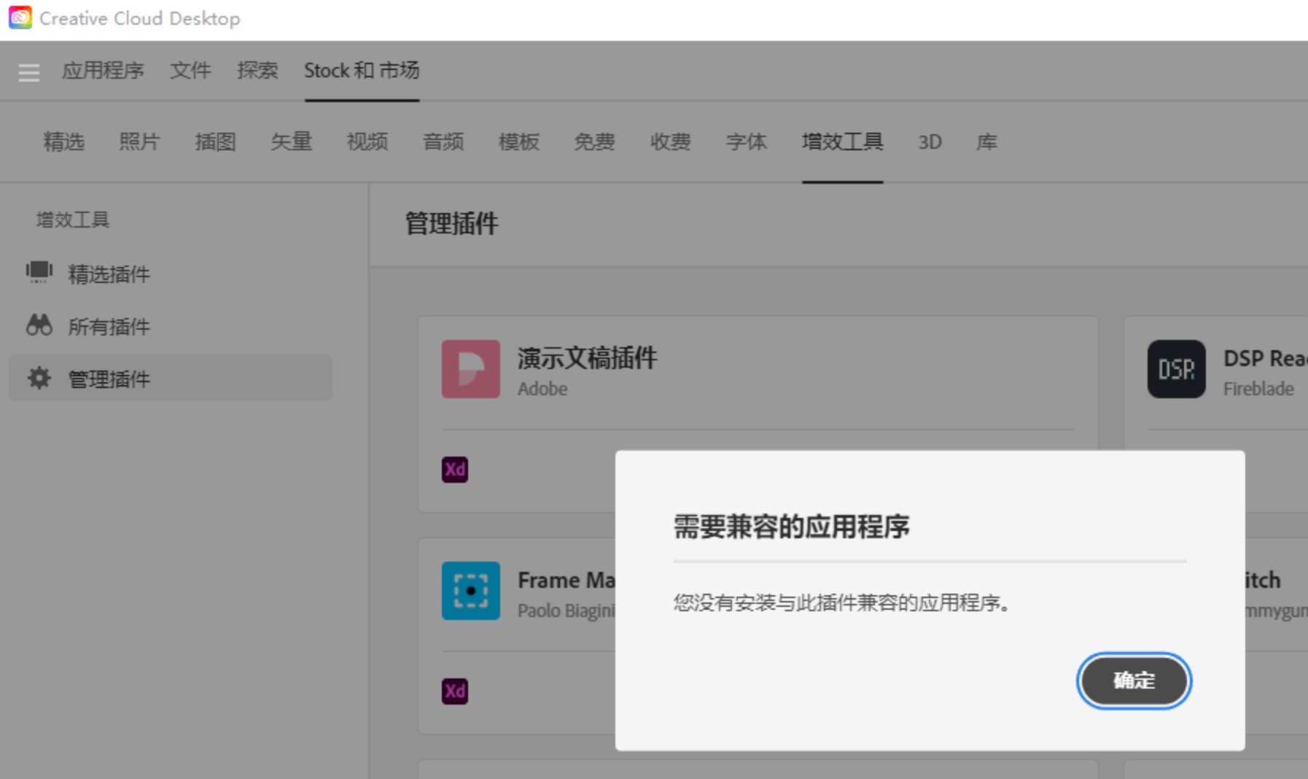
Task: Switch to the 照片 category
Action: 139,142
